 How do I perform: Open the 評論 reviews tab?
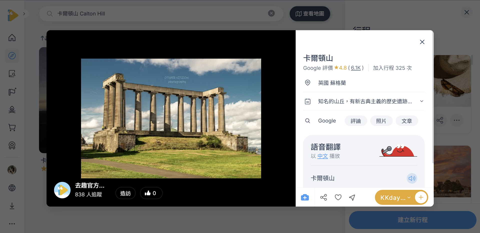(356, 121)
